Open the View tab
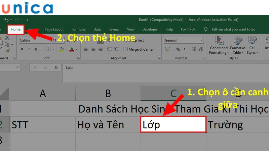This screenshot has height=151, width=269. pos(131,30)
